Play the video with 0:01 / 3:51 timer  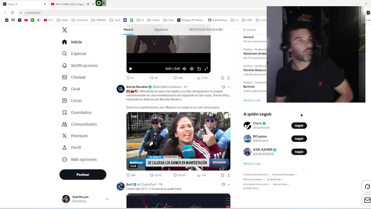tap(131, 69)
